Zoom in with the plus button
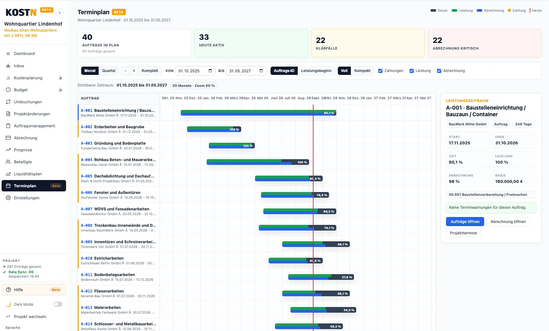549x331 pixels. tap(134, 71)
